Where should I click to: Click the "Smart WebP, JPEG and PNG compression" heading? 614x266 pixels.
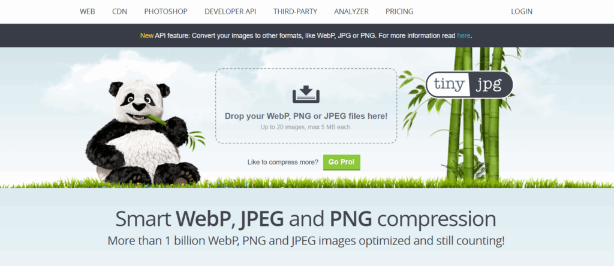[x=306, y=219]
